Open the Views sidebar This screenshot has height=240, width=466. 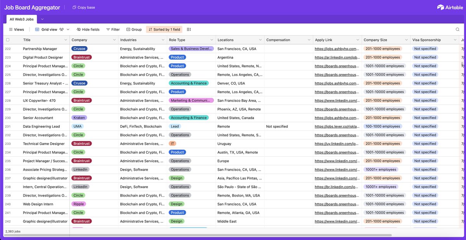[16, 29]
